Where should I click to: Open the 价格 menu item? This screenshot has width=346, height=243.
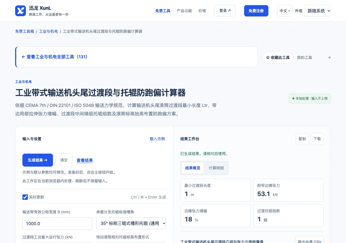(x=202, y=11)
